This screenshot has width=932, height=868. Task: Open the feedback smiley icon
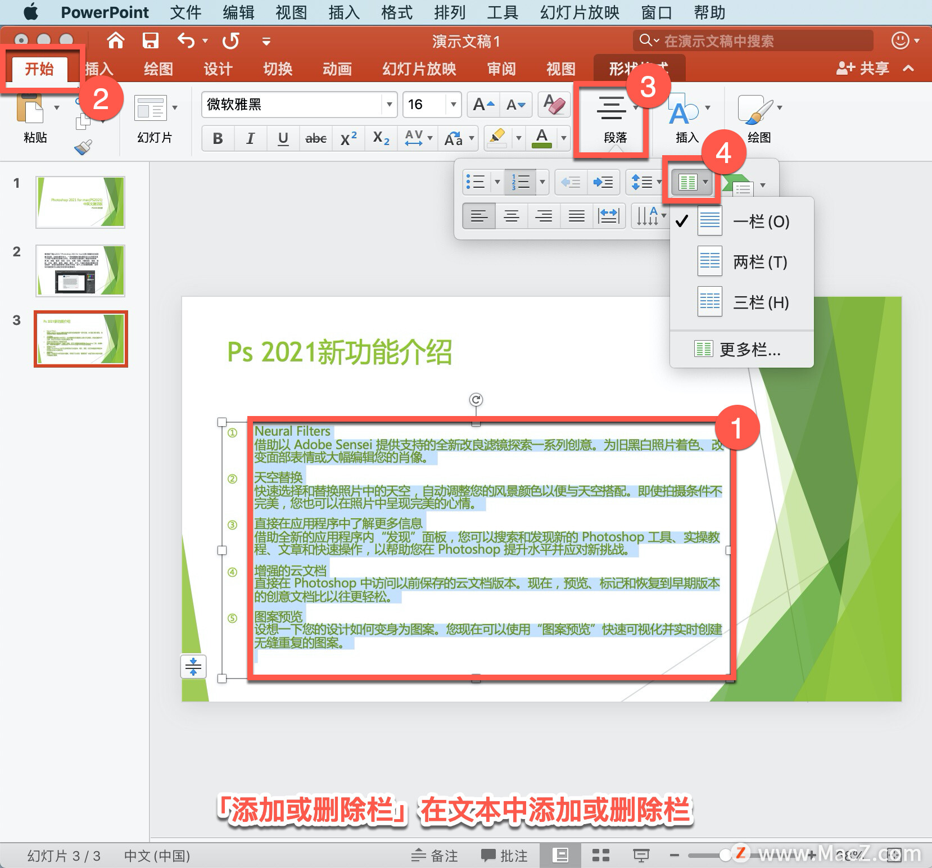900,40
